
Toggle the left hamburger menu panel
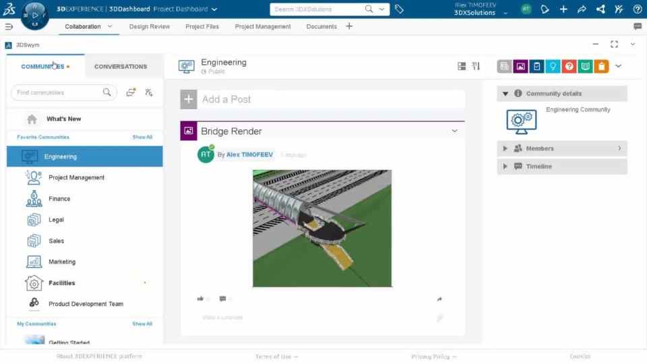coord(9,27)
